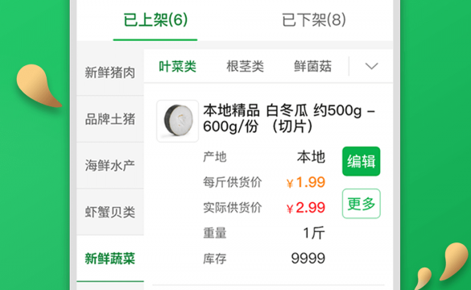Switch to the 已上架(6) tab

[x=155, y=20]
